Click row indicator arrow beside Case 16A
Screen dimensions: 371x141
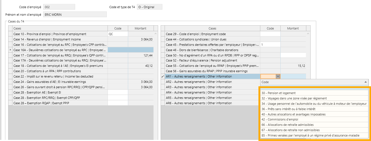coord(10,50)
